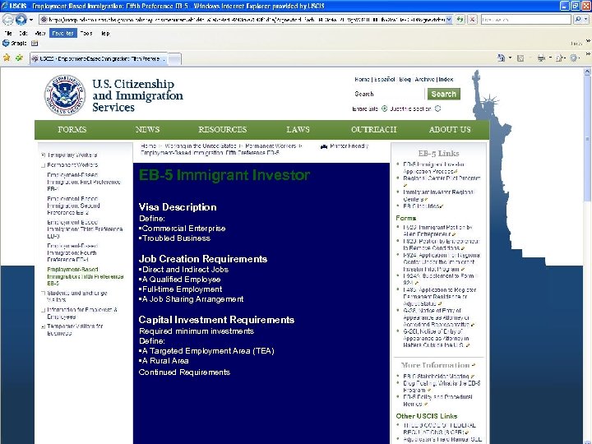Open the green Fifth Preference EB-5 sidebar link
This screenshot has width=592, height=444.
click(85, 276)
